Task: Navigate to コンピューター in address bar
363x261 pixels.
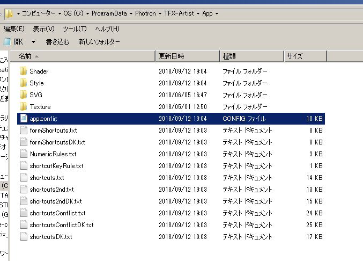Action: pyautogui.click(x=39, y=13)
